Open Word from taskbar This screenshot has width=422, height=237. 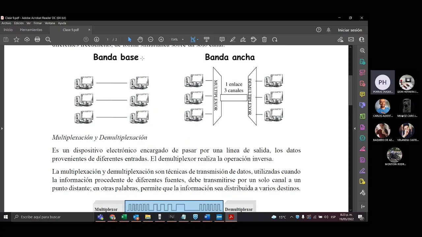click(207, 217)
